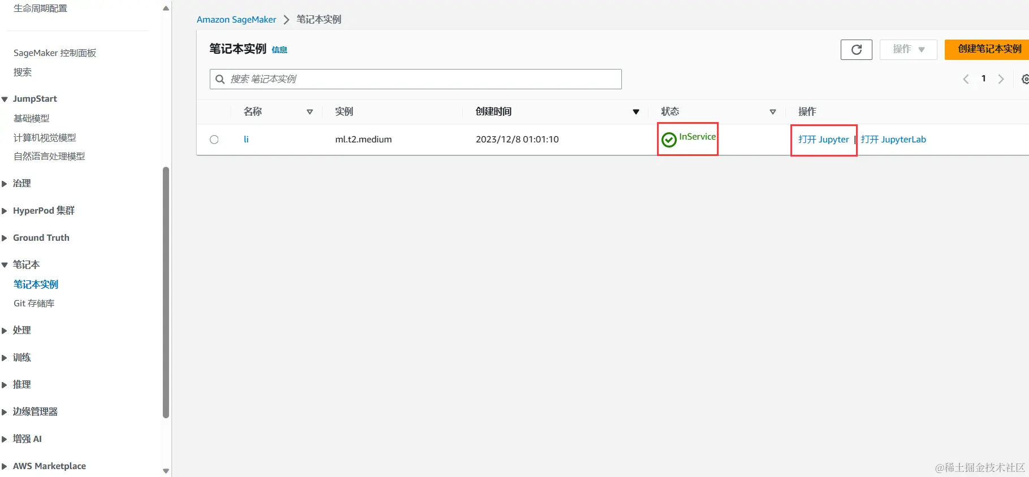The width and height of the screenshot is (1029, 477).
Task: Click the 信息 link beside the title
Action: click(279, 50)
